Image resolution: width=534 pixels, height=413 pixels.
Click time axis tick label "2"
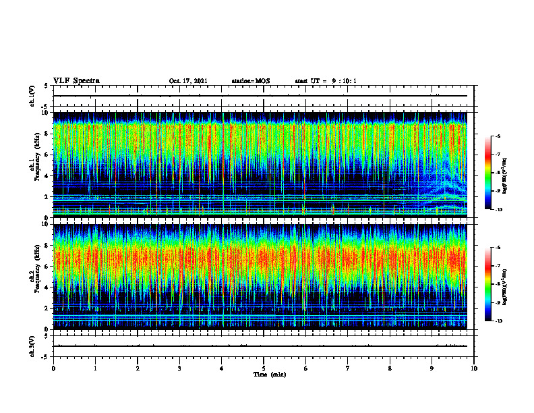(x=138, y=368)
